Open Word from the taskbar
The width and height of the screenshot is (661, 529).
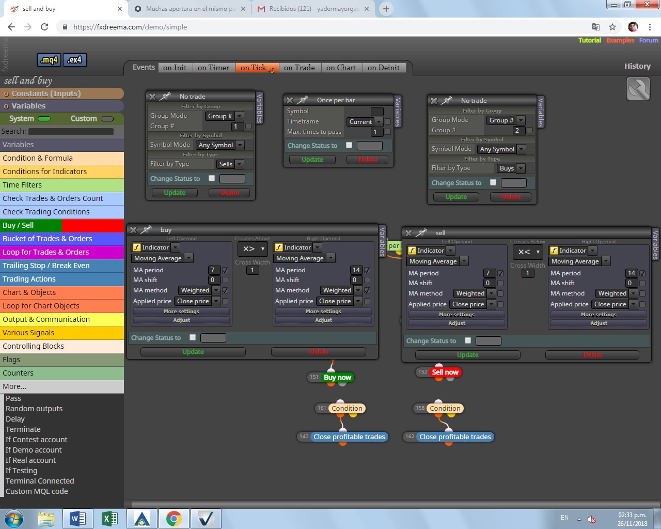(78, 519)
